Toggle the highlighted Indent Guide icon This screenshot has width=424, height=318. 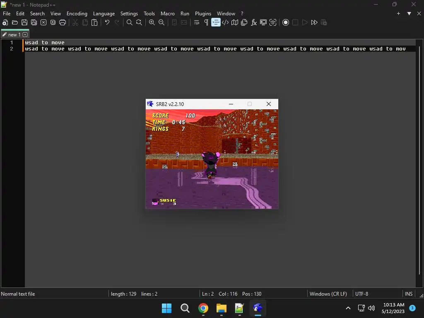(215, 22)
